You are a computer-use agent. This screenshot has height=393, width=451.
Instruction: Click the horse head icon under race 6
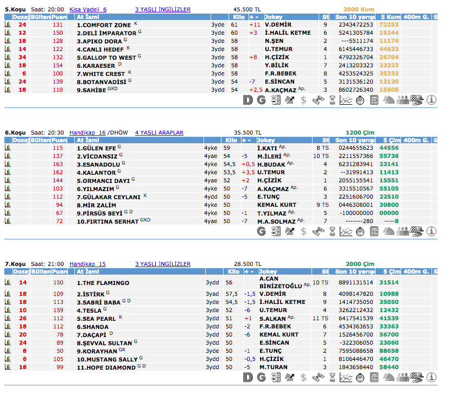coord(389,231)
